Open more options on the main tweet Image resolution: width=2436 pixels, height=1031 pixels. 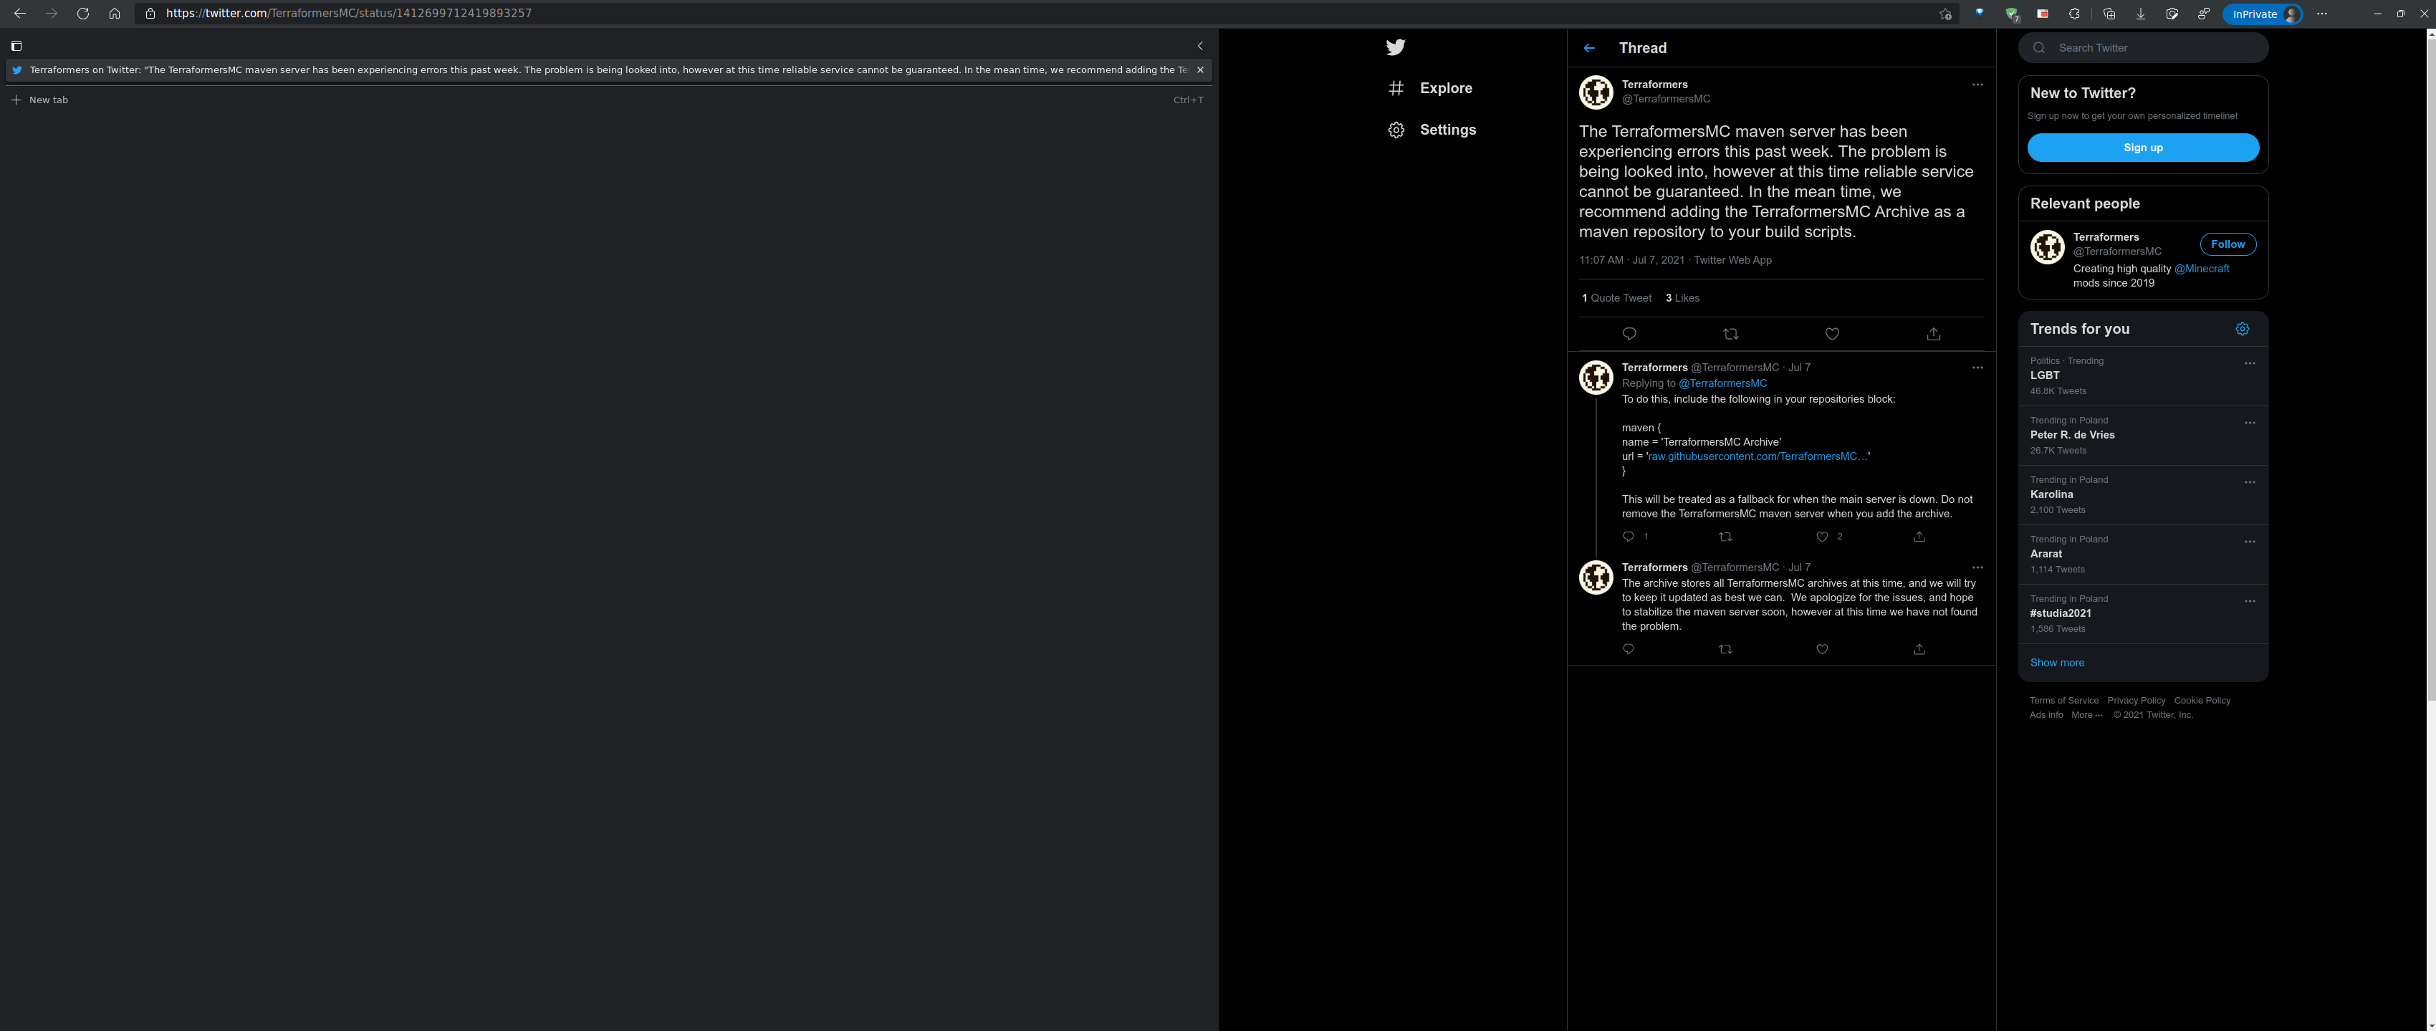[1977, 84]
